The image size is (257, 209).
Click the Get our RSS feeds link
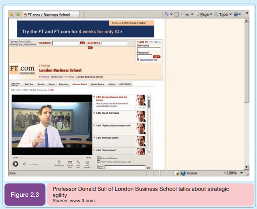tap(107, 158)
